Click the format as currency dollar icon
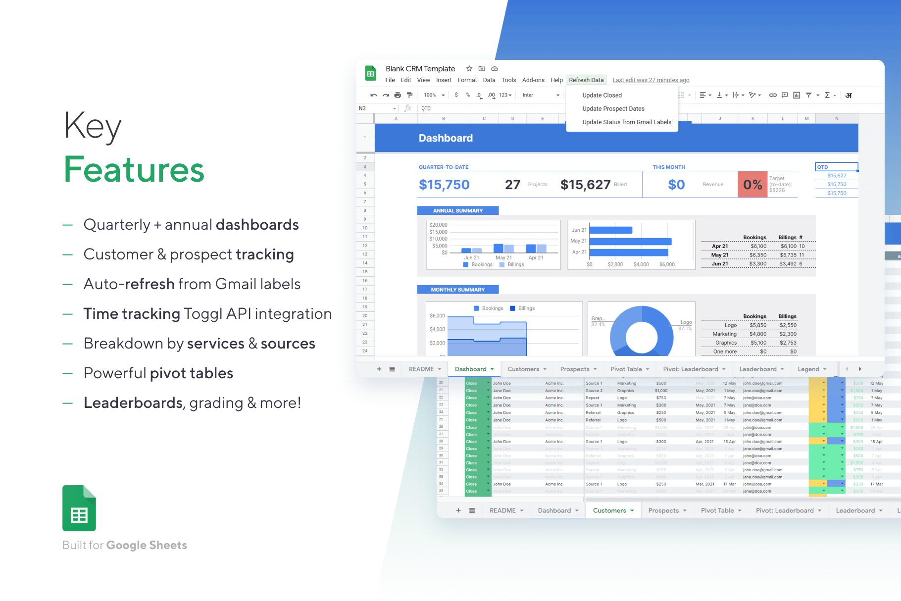 click(456, 95)
